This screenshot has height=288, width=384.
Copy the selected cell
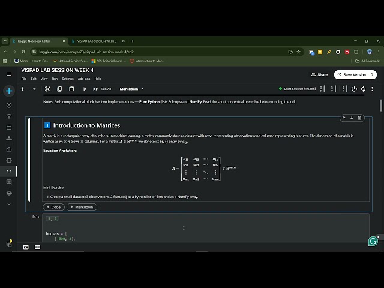coord(59,89)
